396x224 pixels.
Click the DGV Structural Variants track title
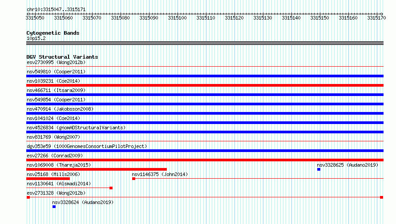[x=62, y=57]
